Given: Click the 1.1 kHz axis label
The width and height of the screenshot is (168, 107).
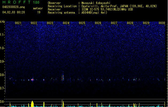Looking at the screenshot, I should point(2,35).
